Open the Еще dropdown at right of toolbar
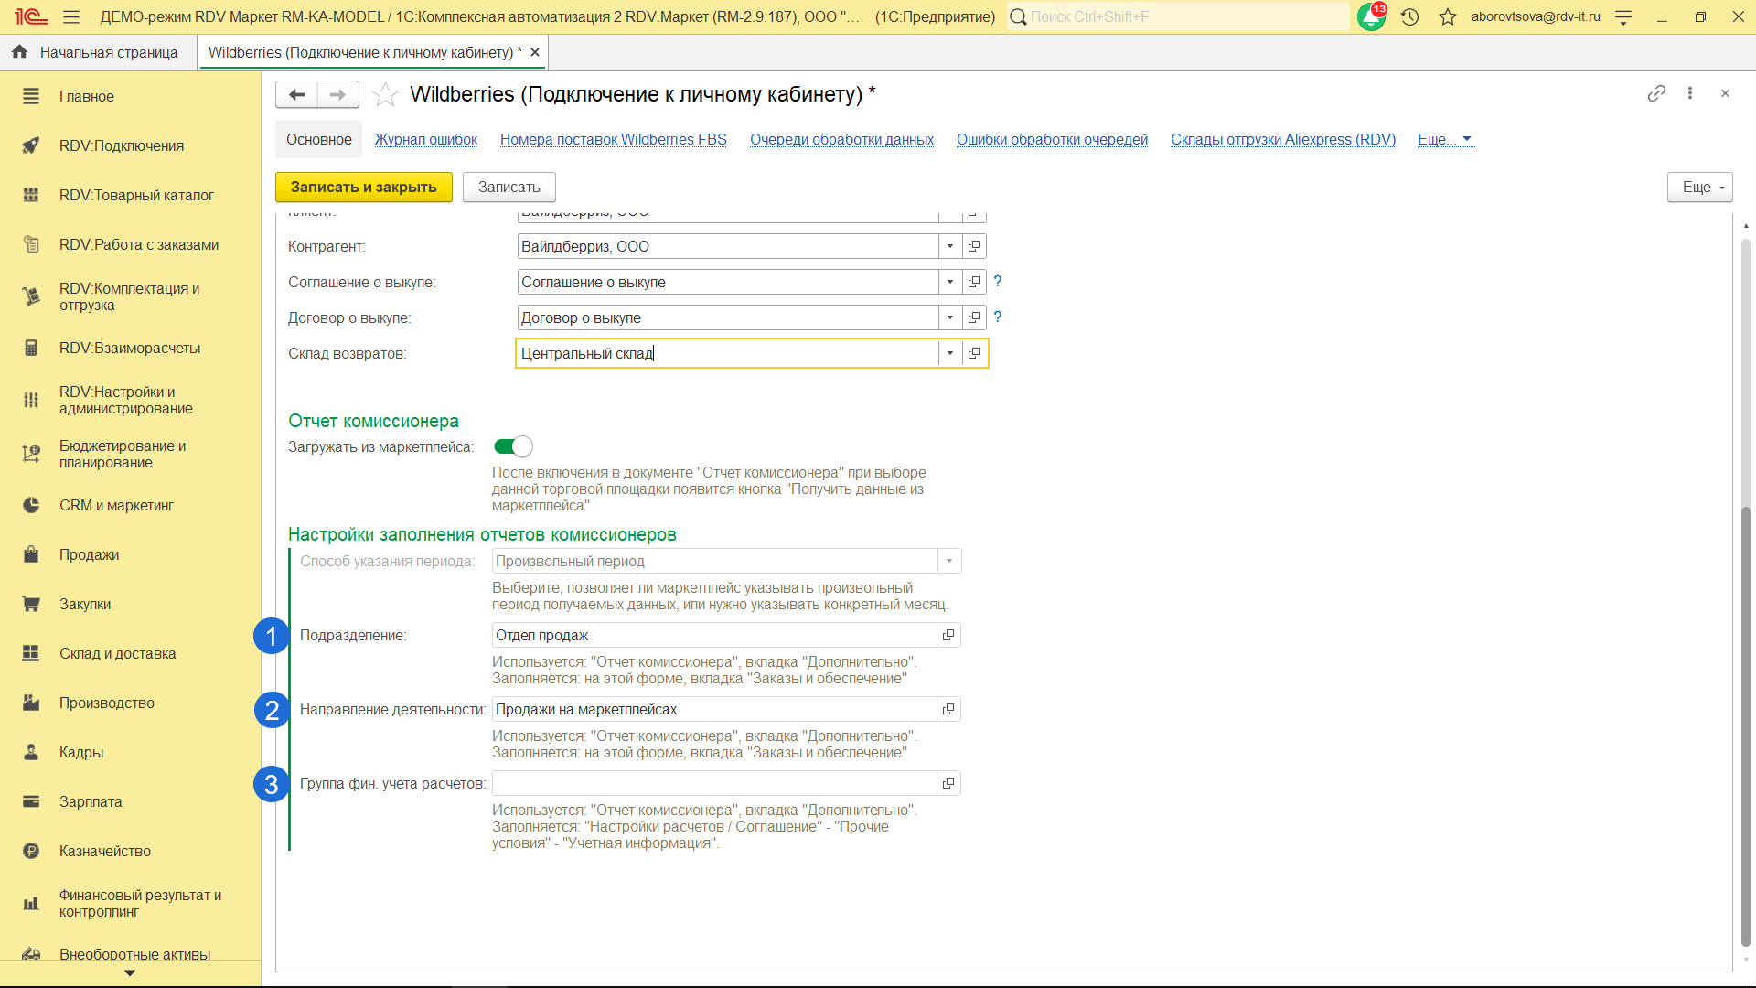The image size is (1756, 988). (1699, 187)
